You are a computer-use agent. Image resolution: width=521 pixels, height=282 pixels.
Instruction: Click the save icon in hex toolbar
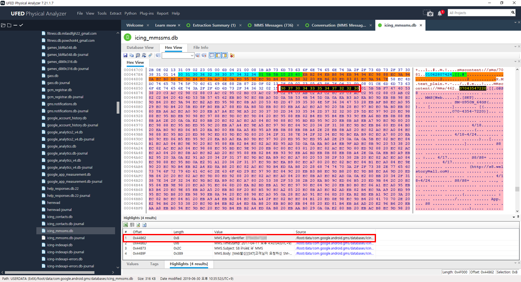point(125,55)
